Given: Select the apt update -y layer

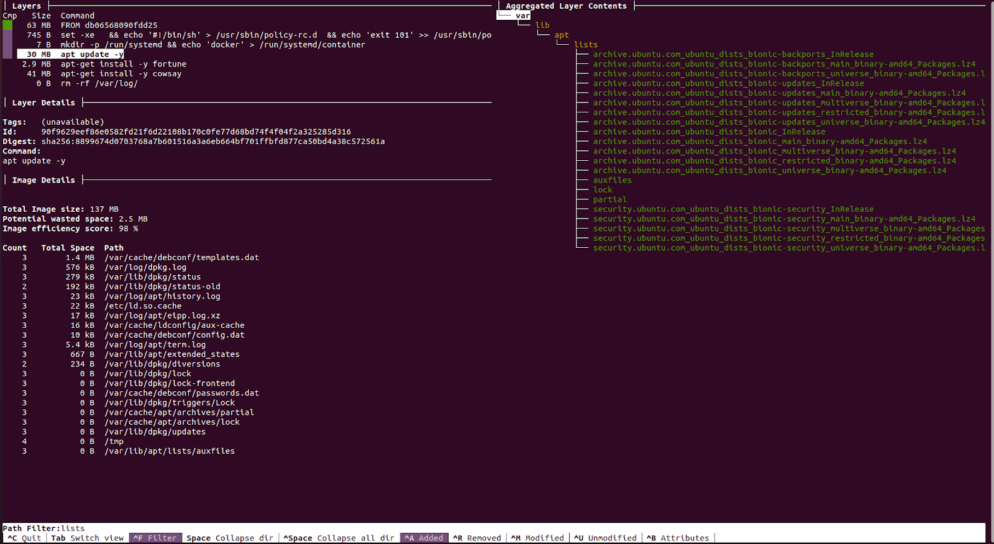Looking at the screenshot, I should [70, 54].
